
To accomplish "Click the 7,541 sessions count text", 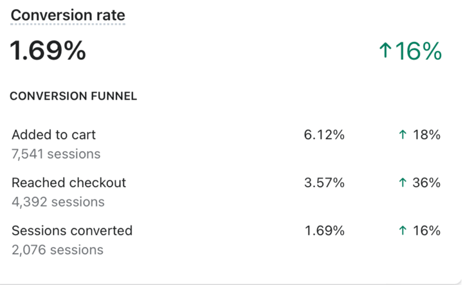I will click(x=56, y=154).
